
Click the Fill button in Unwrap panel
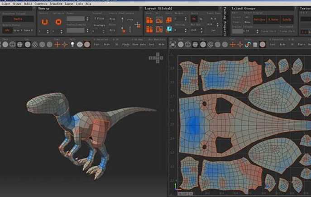[112, 30]
